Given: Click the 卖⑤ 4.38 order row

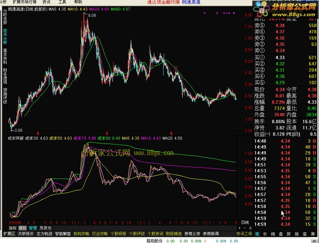Looking at the screenshot, I should click(285, 25).
